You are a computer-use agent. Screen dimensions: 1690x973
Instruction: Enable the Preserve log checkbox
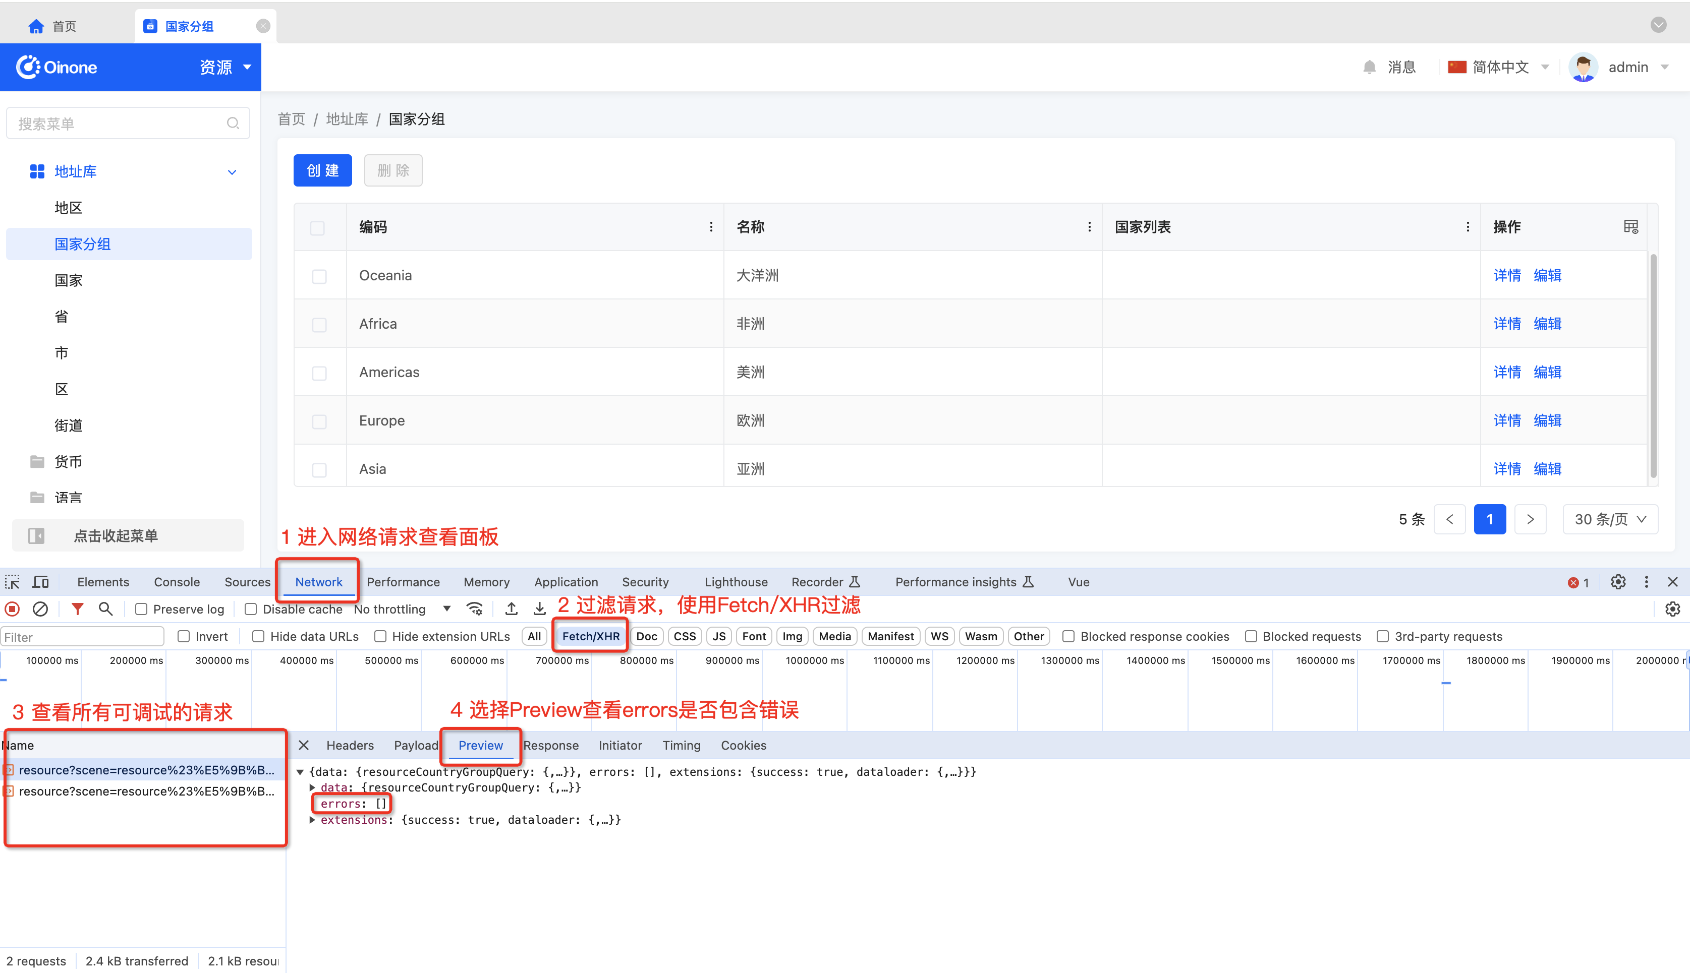point(141,610)
